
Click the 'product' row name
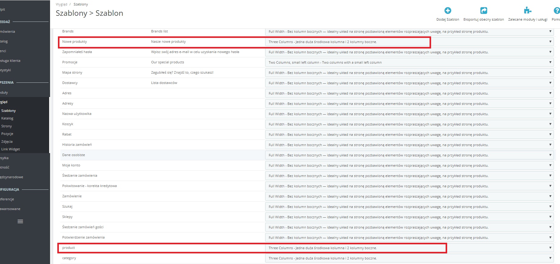[69, 248]
